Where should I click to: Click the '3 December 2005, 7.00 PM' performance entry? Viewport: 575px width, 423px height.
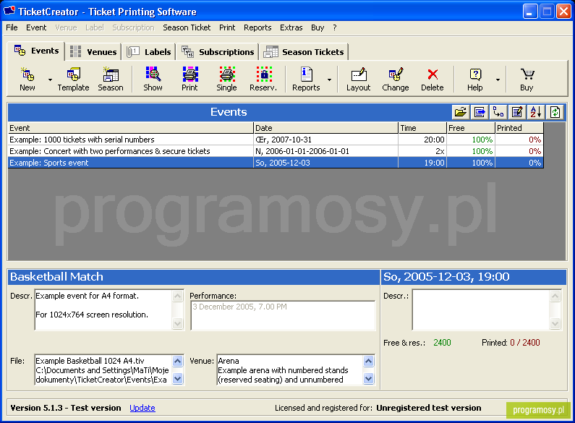click(240, 307)
